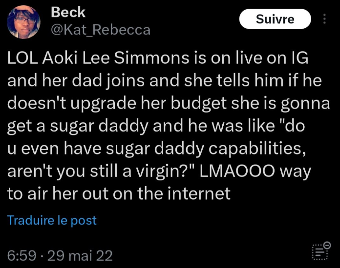This screenshot has height=268, width=340.
Task: Click the 6:59 post timestamp
Action: coord(21,255)
